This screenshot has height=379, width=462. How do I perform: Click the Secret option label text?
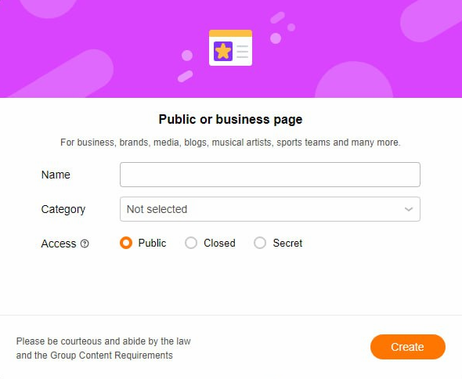(x=287, y=243)
